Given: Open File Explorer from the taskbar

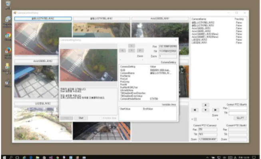Looking at the screenshot, I should [38, 157].
